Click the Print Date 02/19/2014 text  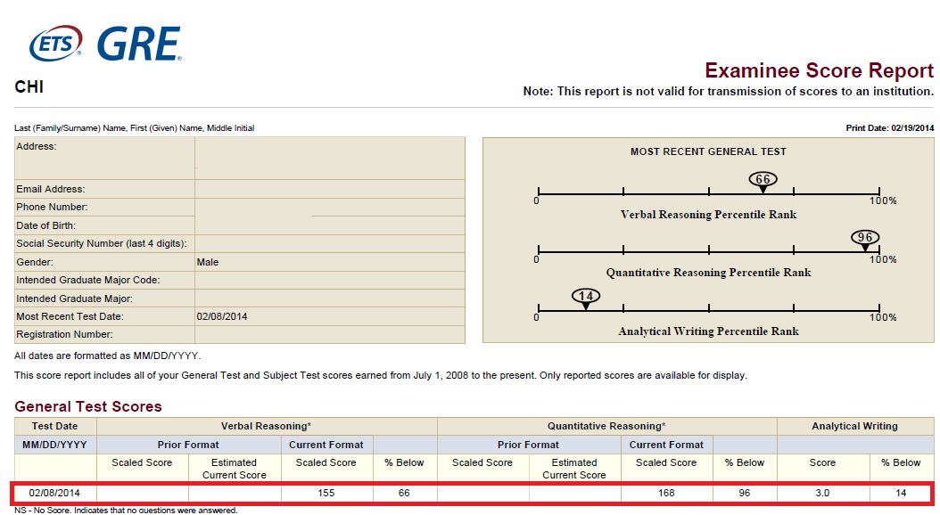[890, 128]
